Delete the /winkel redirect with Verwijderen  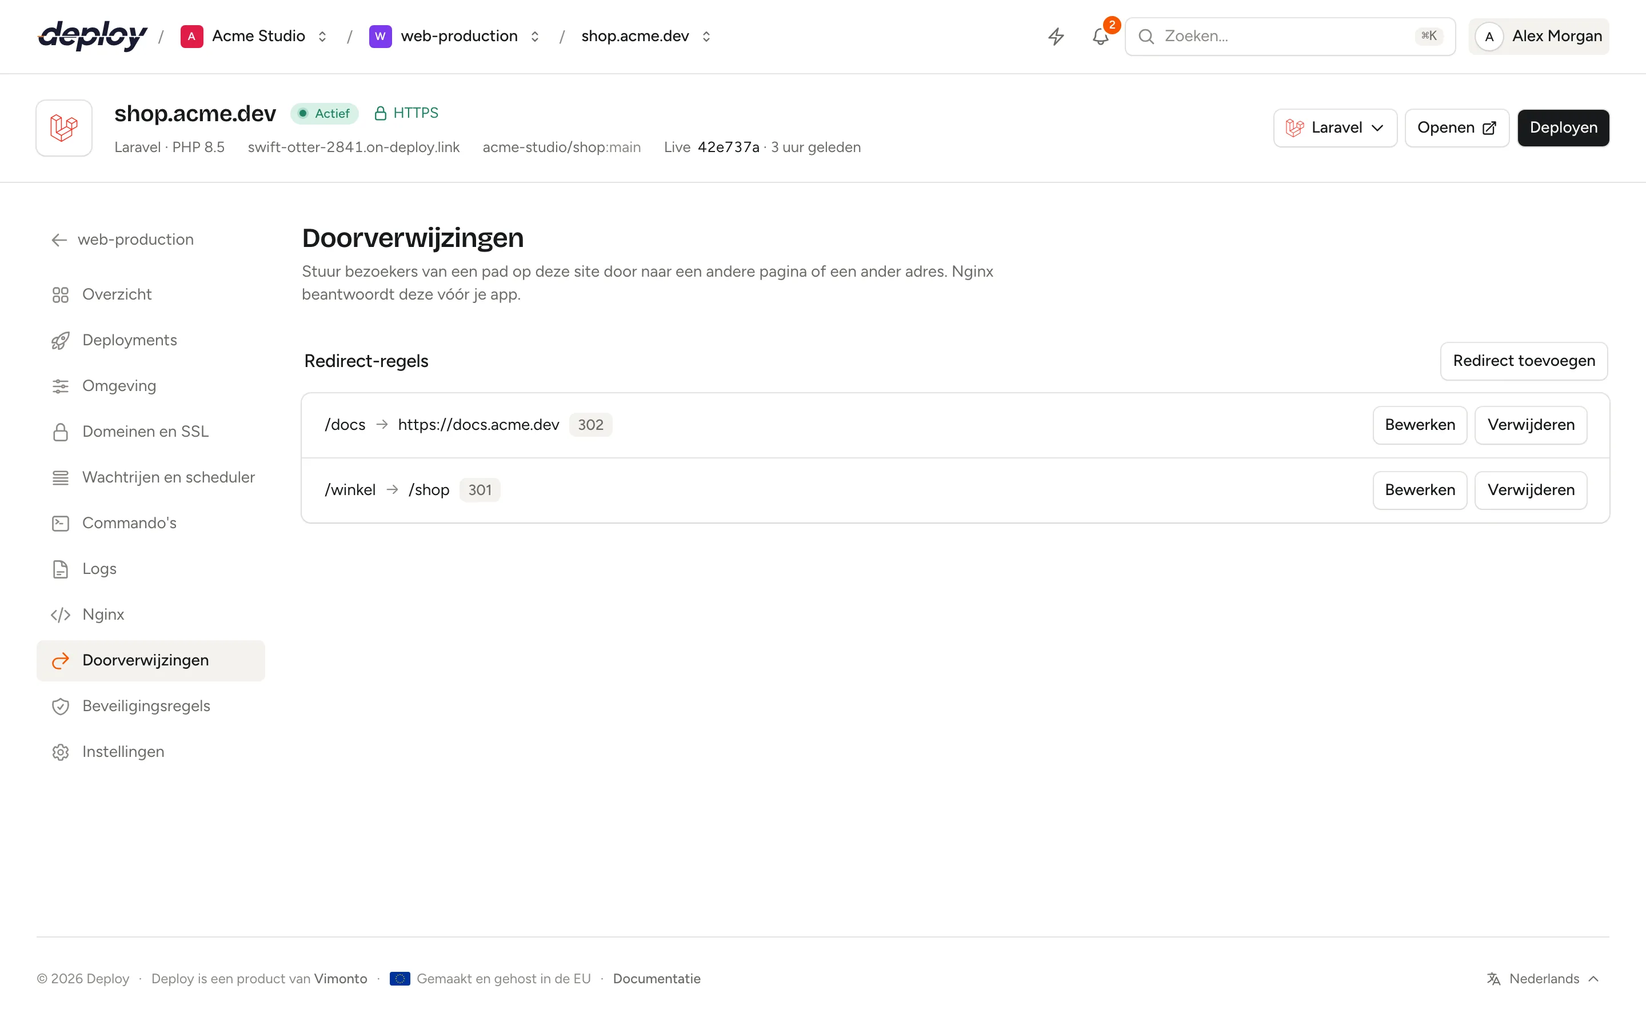1531,490
